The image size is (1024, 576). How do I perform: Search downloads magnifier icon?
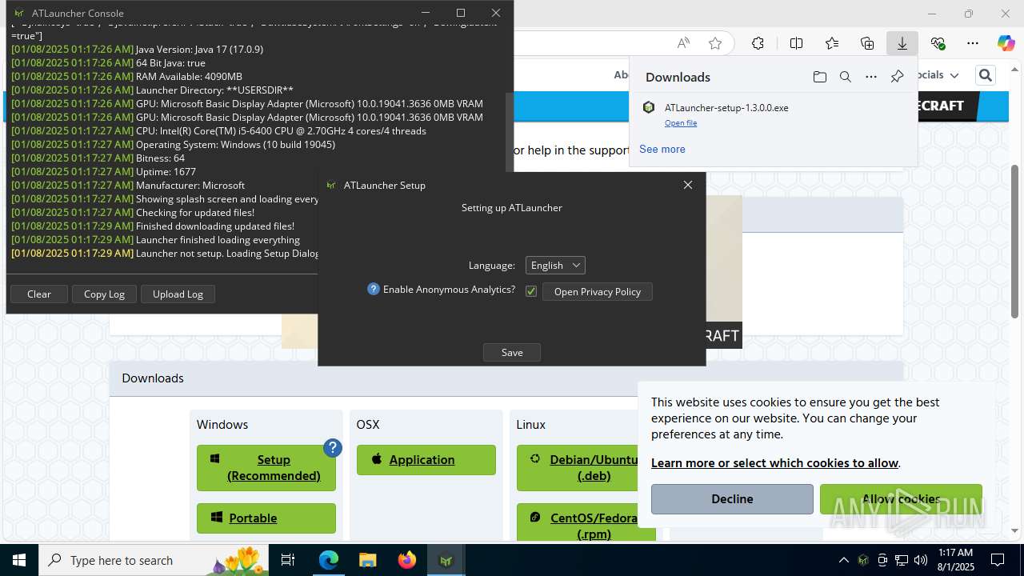coord(845,77)
